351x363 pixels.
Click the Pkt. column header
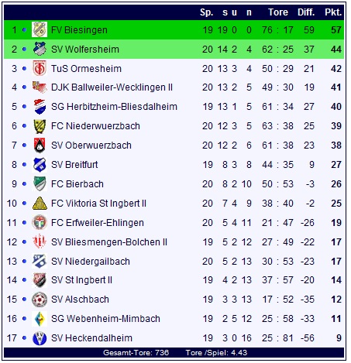coord(333,12)
